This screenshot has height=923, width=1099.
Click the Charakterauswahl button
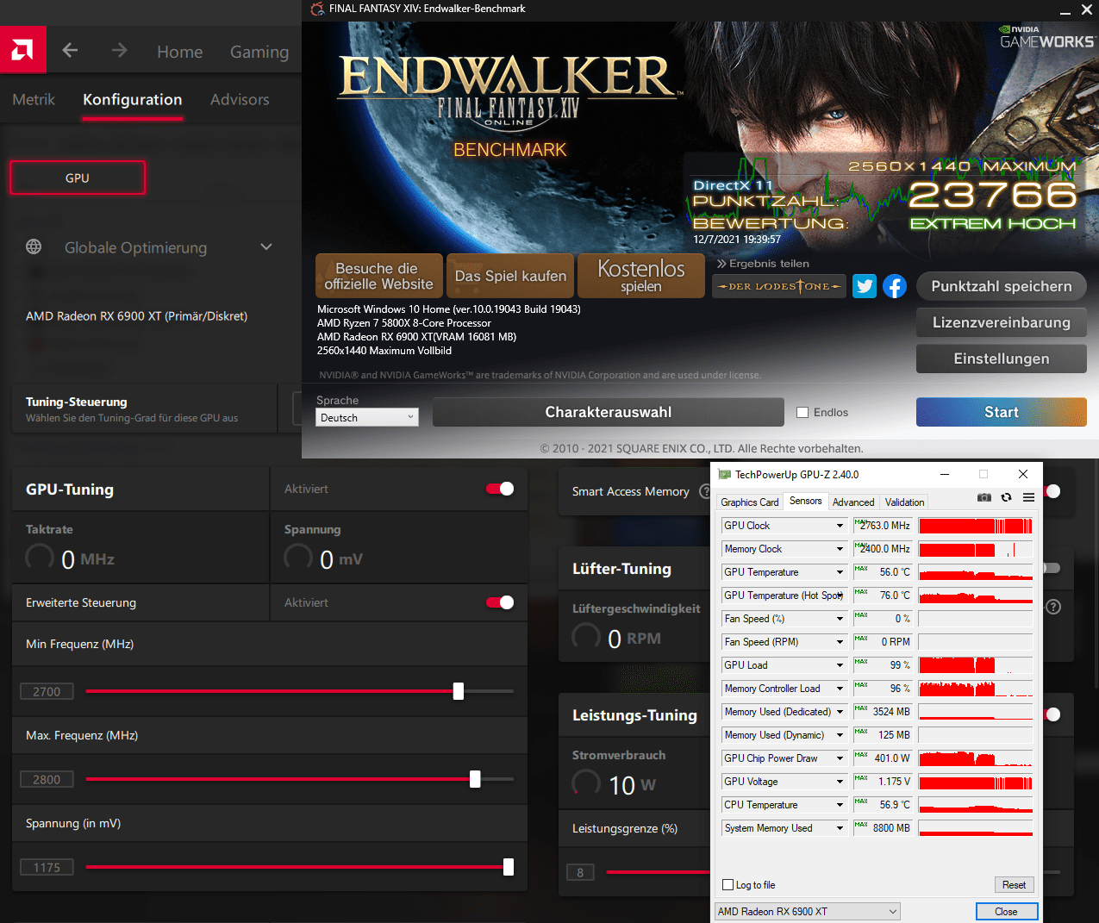(608, 412)
